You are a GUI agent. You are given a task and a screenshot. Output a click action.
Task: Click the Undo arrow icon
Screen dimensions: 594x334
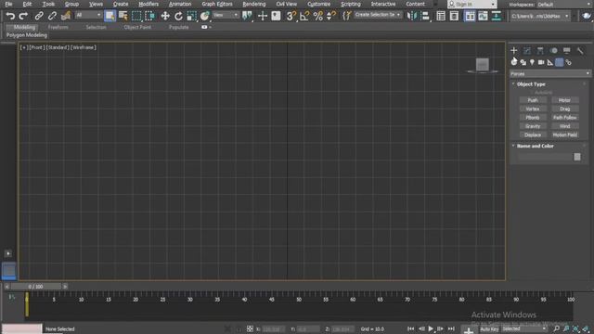click(10, 16)
